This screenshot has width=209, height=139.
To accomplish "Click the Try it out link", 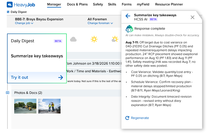I will coord(19,77).
